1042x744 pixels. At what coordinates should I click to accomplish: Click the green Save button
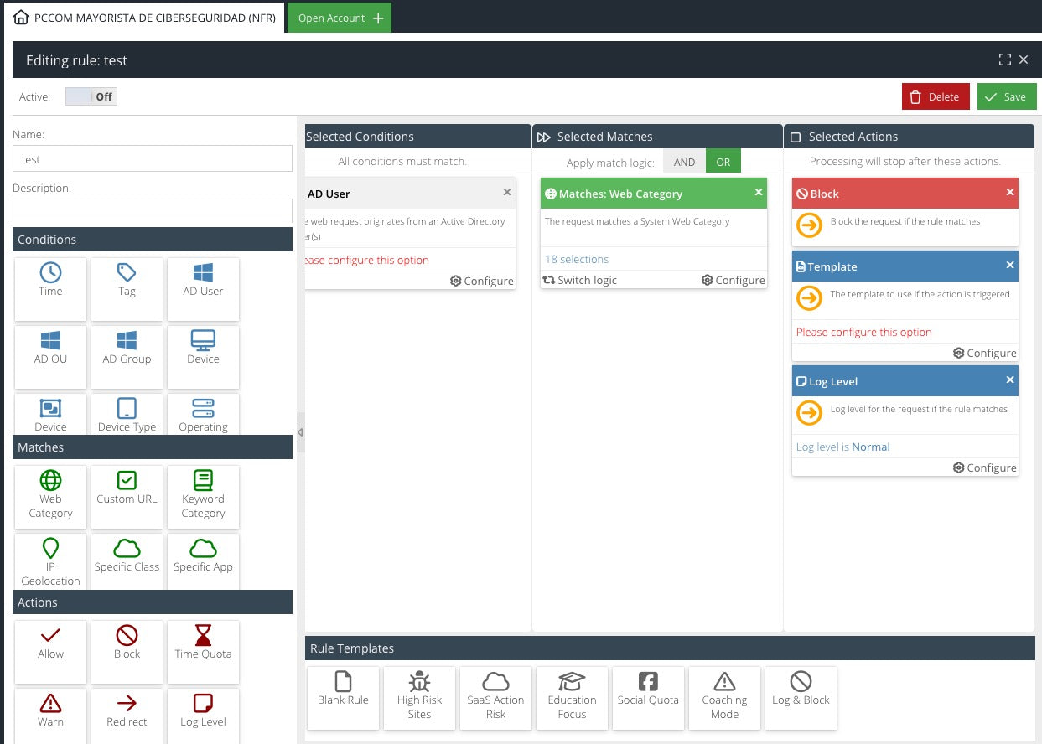(x=1006, y=96)
